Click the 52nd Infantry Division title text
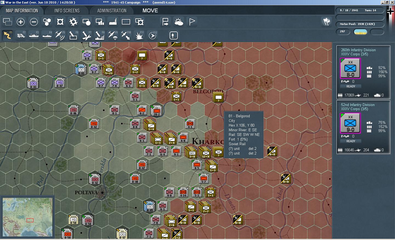 [x=358, y=105]
